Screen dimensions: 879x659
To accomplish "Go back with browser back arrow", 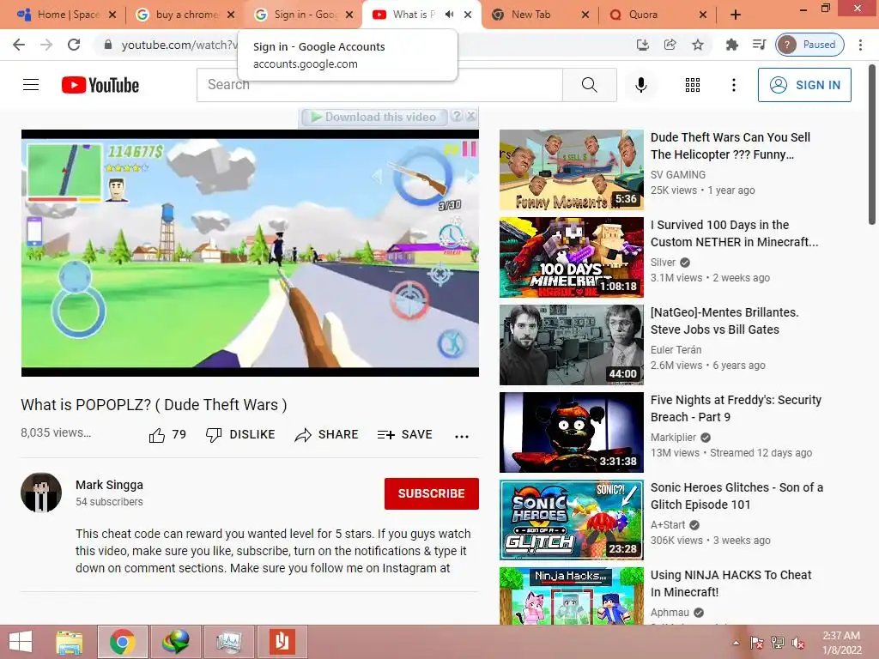I will (x=19, y=45).
